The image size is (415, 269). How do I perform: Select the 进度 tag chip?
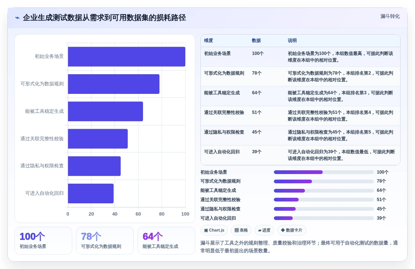point(264,230)
